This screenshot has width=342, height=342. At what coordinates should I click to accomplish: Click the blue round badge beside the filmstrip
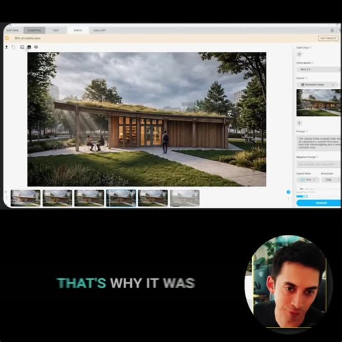point(288,192)
